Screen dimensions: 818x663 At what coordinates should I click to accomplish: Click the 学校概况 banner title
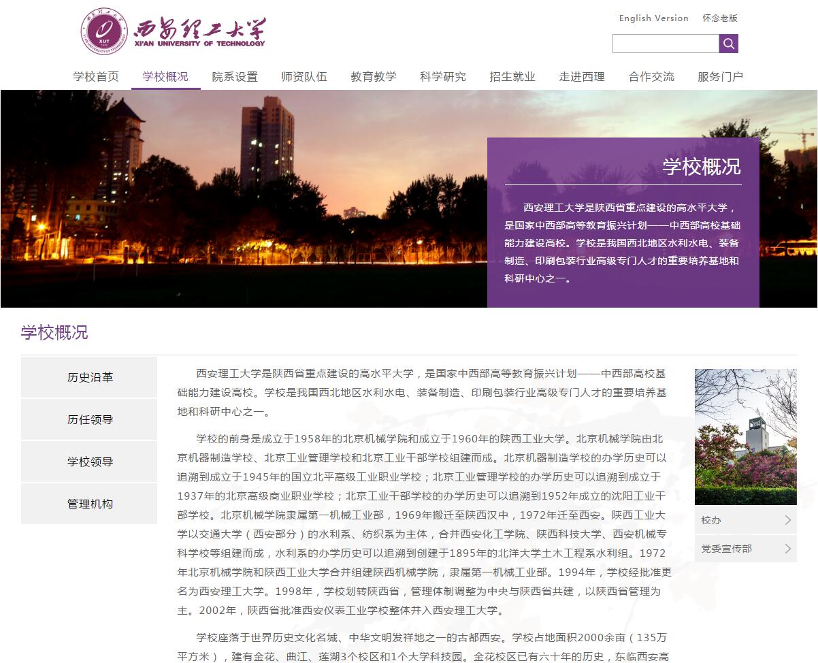click(x=702, y=167)
